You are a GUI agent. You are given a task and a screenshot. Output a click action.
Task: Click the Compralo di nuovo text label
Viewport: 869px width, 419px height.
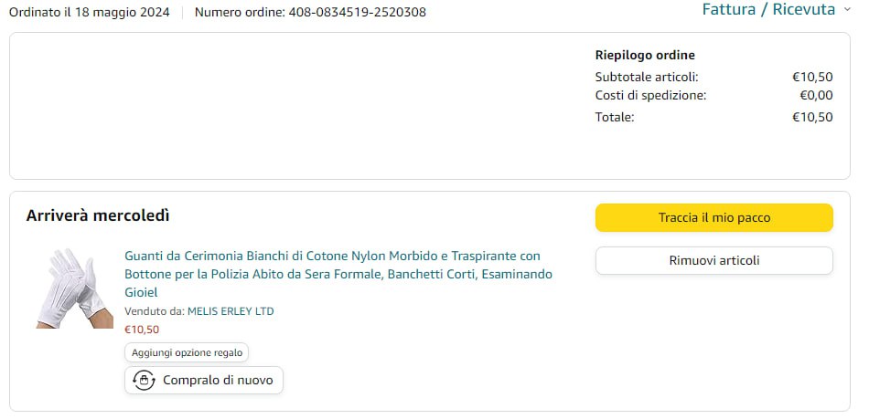point(217,380)
